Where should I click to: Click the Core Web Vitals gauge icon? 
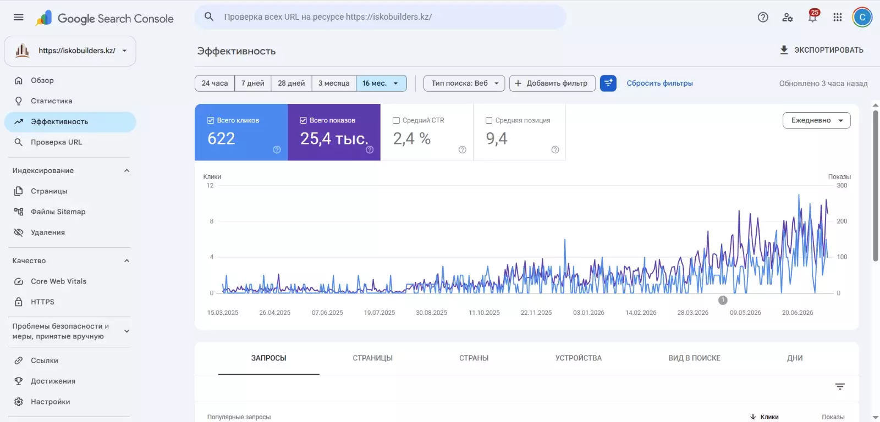coord(19,281)
